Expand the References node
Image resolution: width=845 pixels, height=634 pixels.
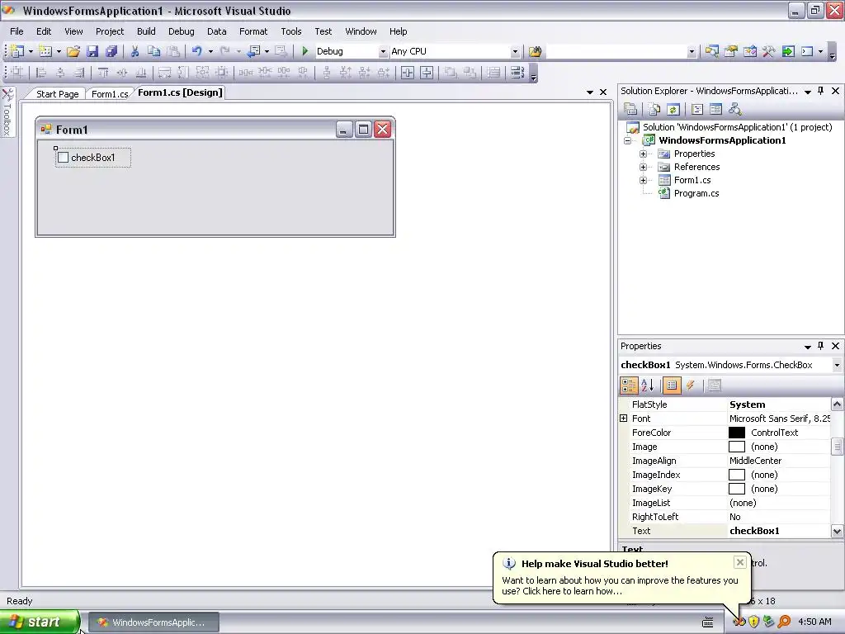pos(643,167)
